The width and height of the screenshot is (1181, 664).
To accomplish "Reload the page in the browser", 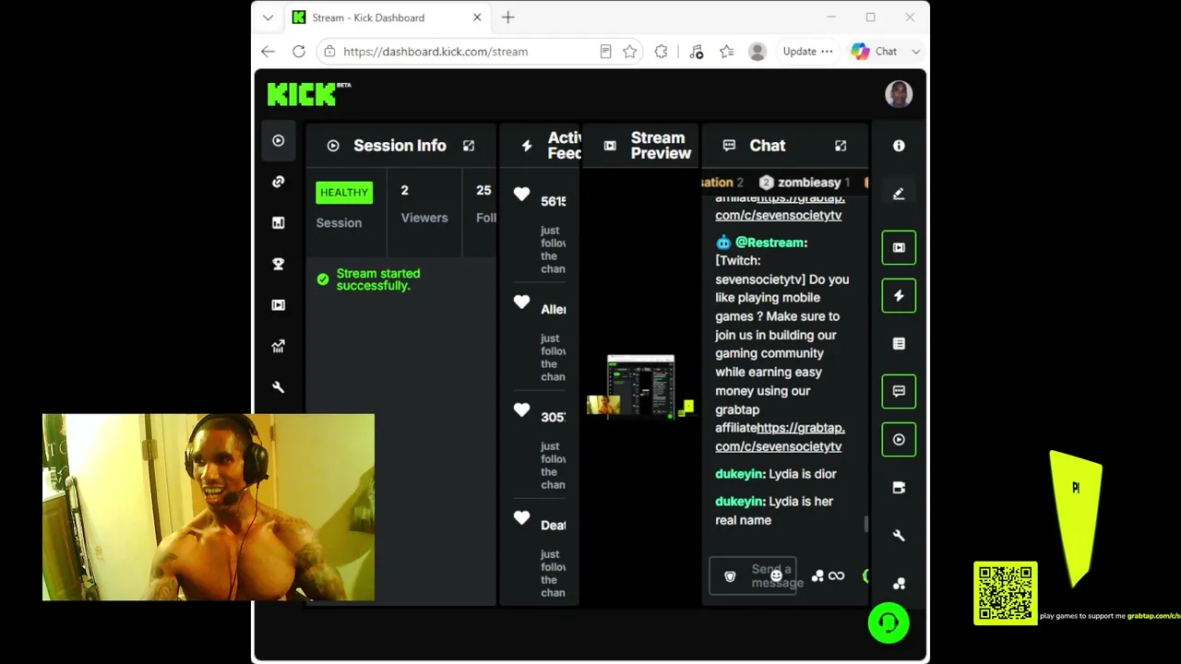I will point(299,52).
